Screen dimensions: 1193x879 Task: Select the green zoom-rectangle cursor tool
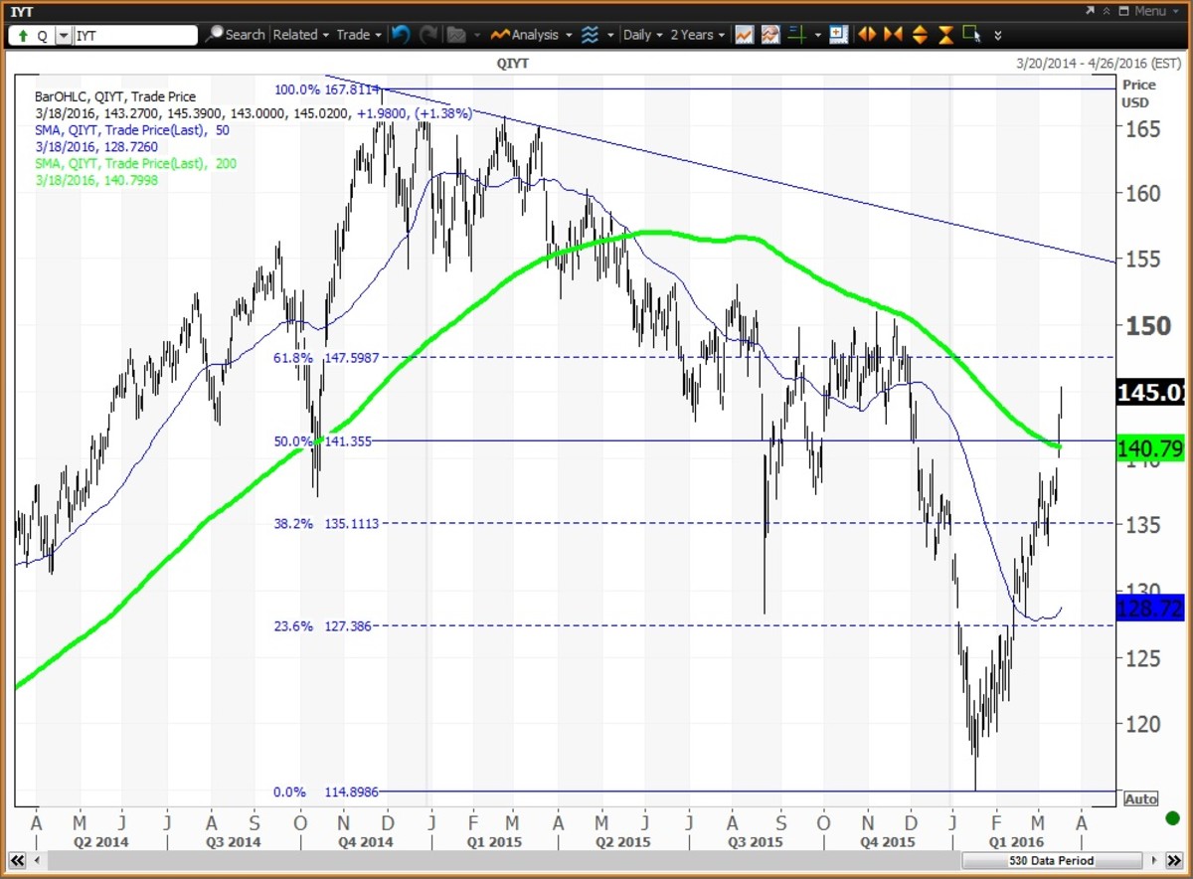[x=971, y=34]
